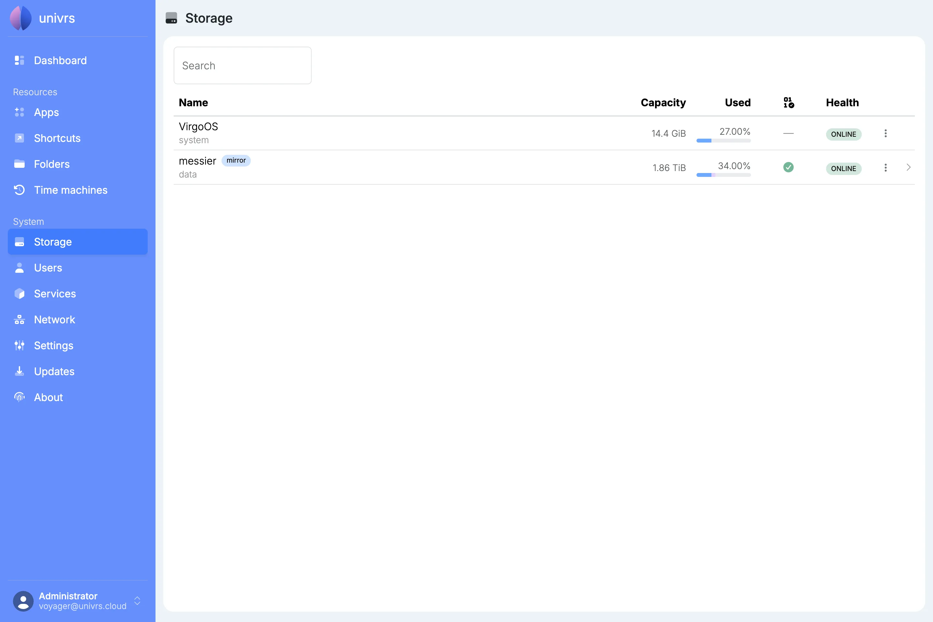
Task: Expand the messier row chevron
Action: (908, 167)
